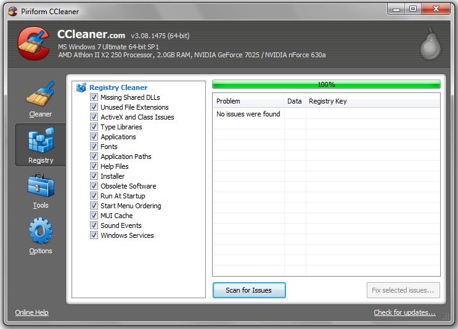Click the Piriform pear logo
Screen dimensions: 458x329
[430, 44]
